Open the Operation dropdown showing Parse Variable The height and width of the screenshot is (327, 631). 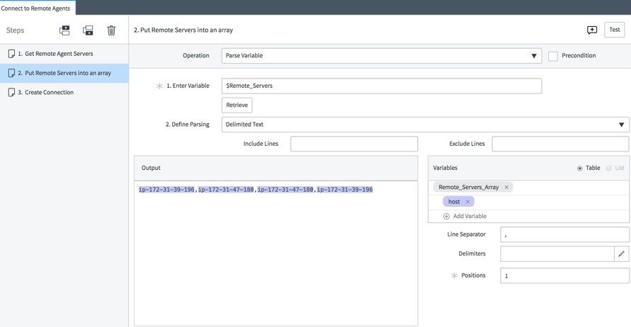click(381, 56)
